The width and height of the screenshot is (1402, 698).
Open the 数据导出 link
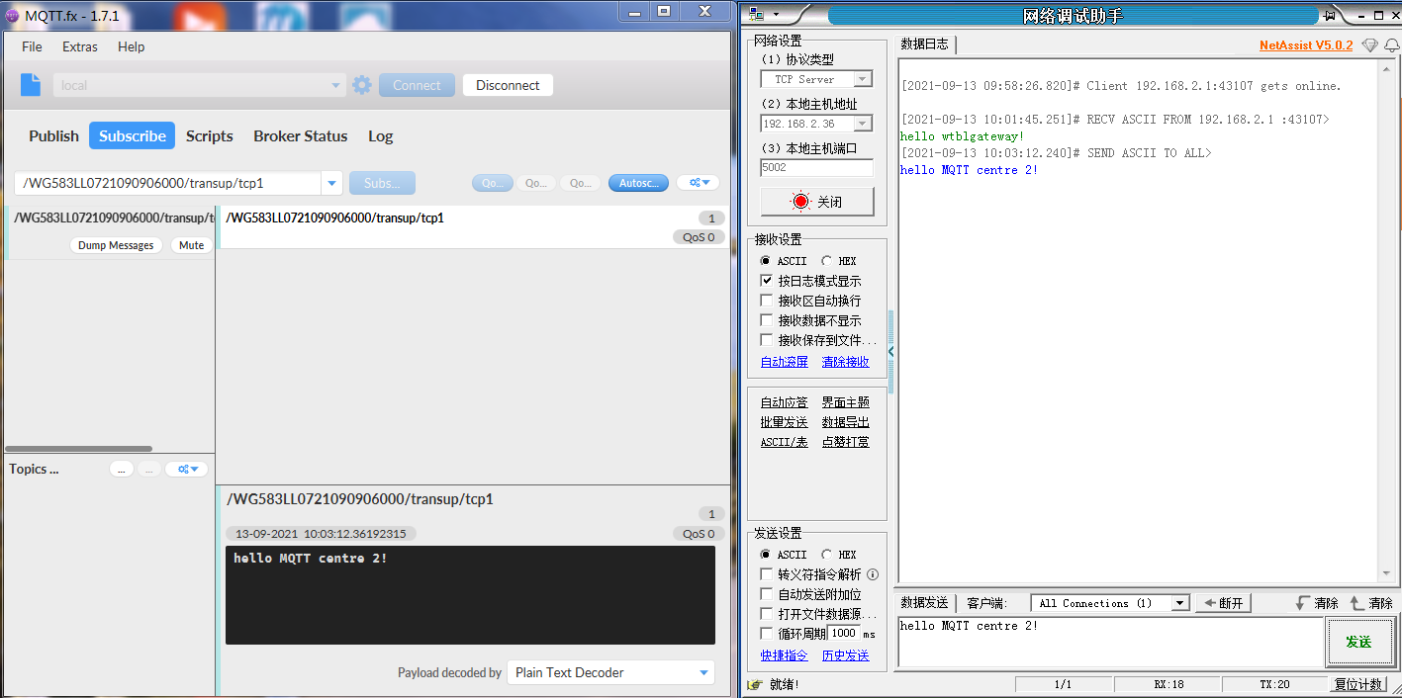point(846,422)
